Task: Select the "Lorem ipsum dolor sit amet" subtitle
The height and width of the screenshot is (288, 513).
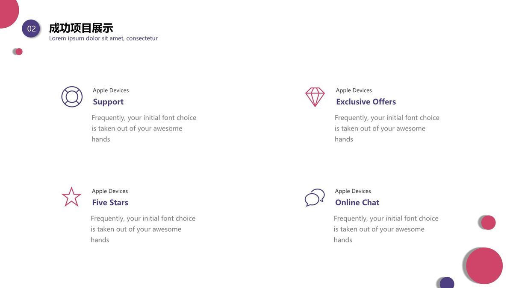Action: (103, 38)
